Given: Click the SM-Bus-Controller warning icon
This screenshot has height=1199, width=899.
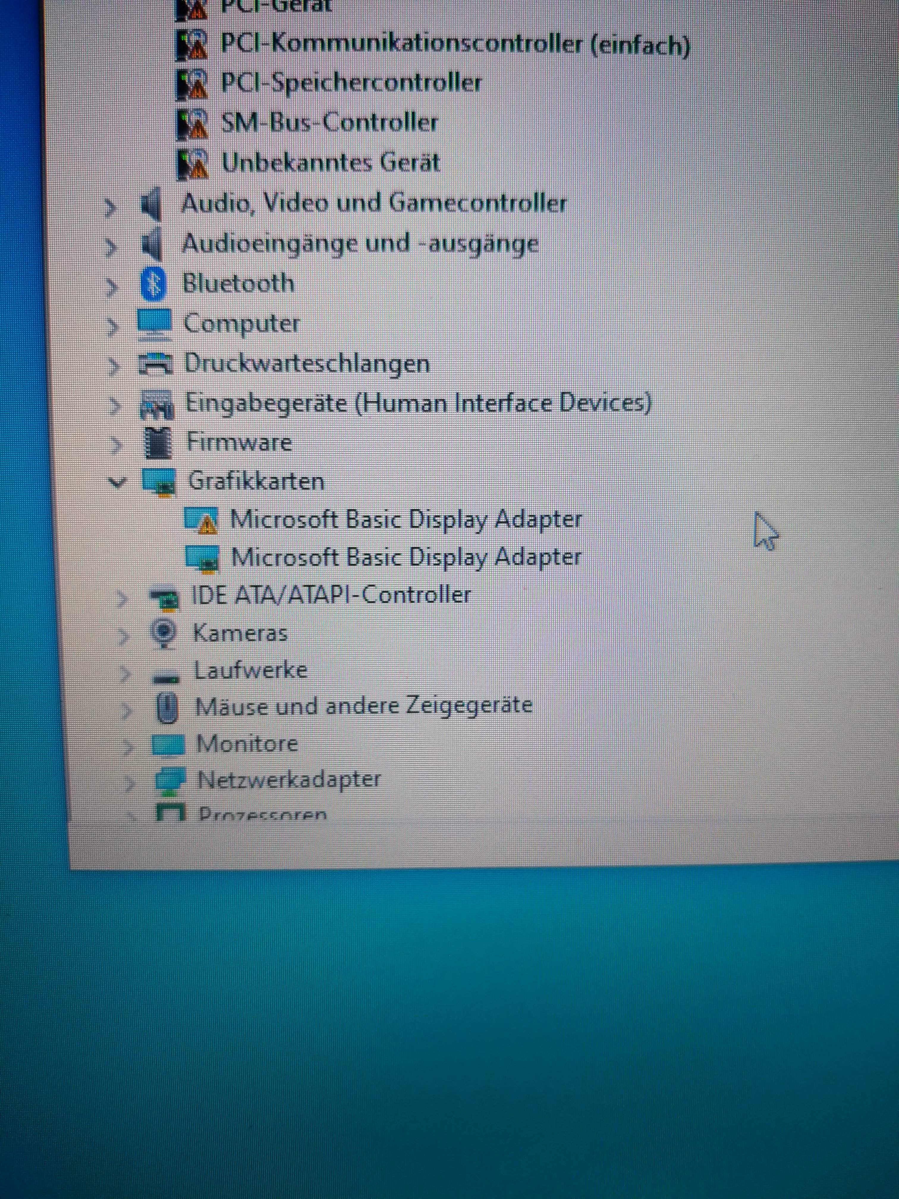Looking at the screenshot, I should pos(192,124).
